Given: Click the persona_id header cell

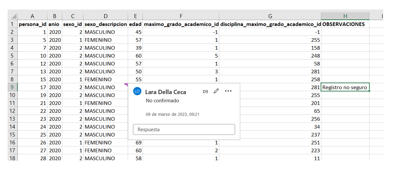Looking at the screenshot, I should click(x=32, y=24).
